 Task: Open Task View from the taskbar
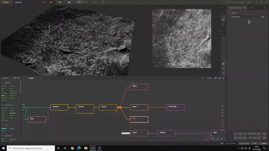(x=65, y=148)
